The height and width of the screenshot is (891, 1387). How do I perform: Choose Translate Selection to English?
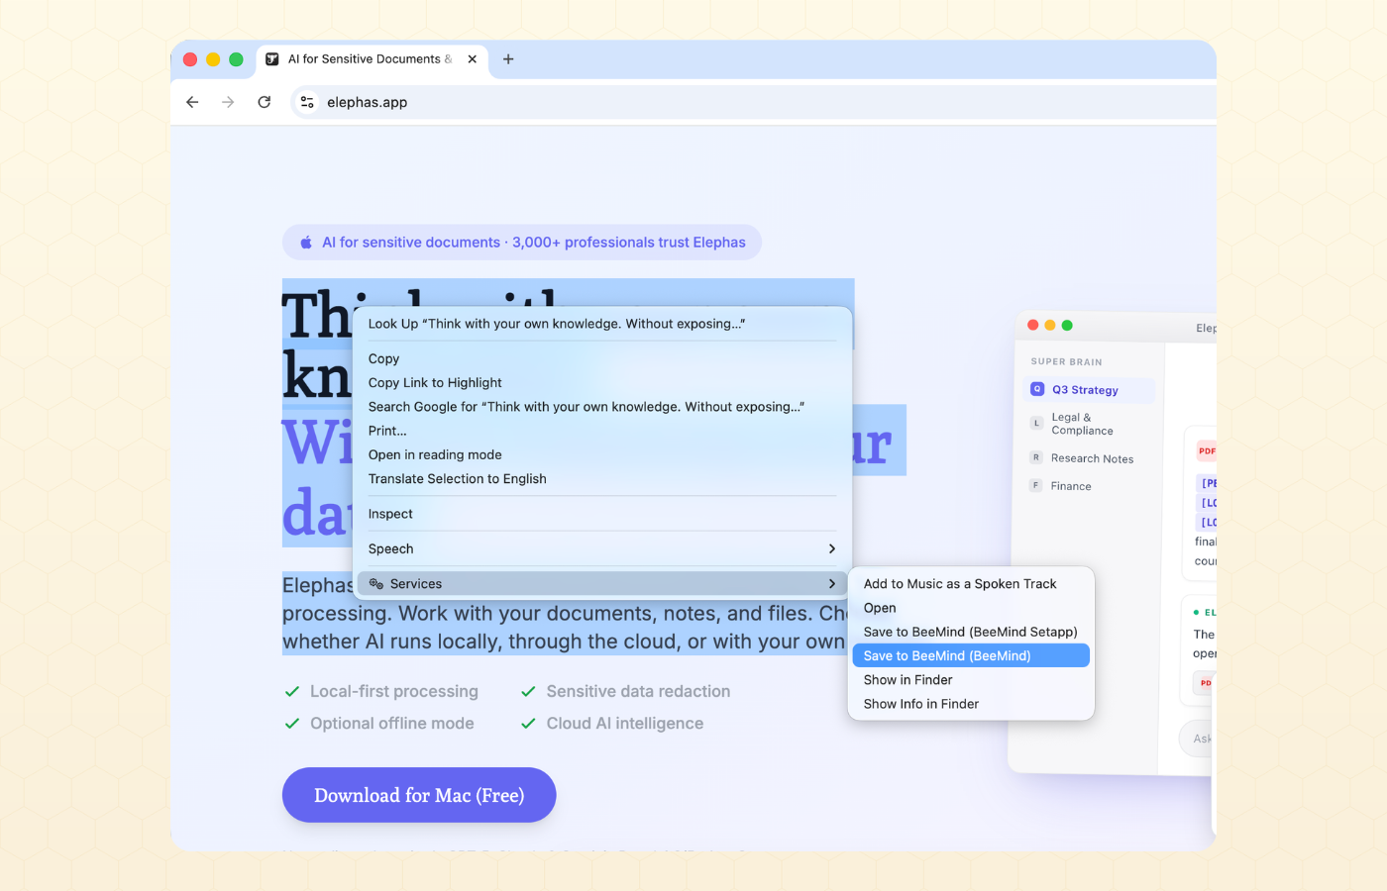(x=602, y=478)
